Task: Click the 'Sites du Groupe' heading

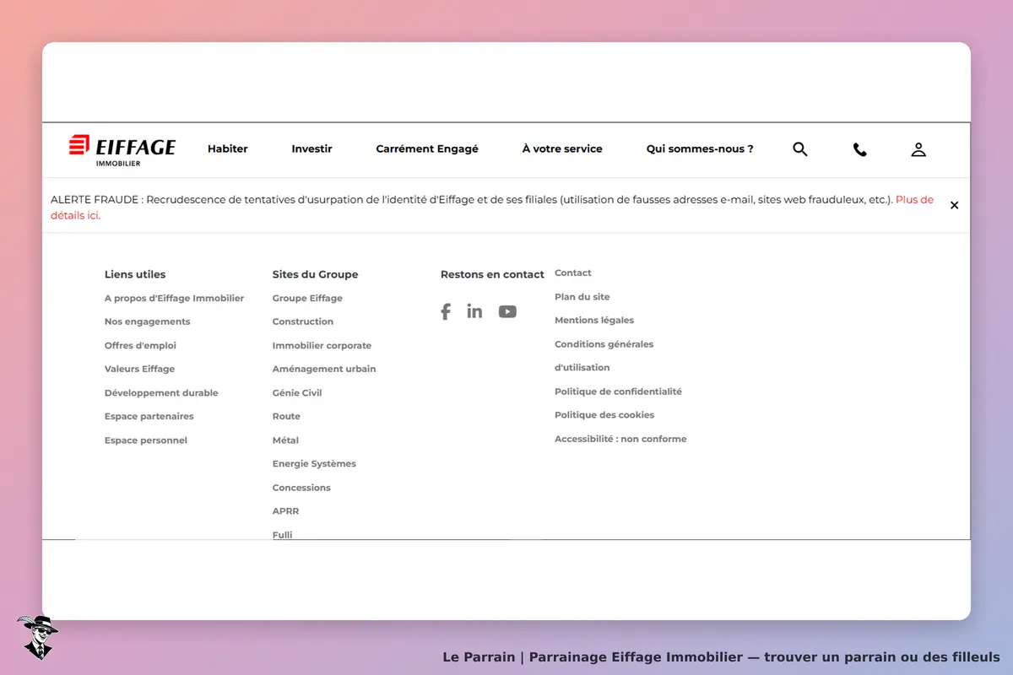Action: coord(315,274)
